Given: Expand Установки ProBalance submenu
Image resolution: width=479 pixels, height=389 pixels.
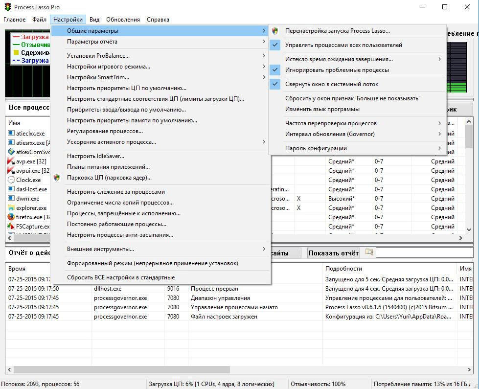Looking at the screenshot, I should [160, 56].
